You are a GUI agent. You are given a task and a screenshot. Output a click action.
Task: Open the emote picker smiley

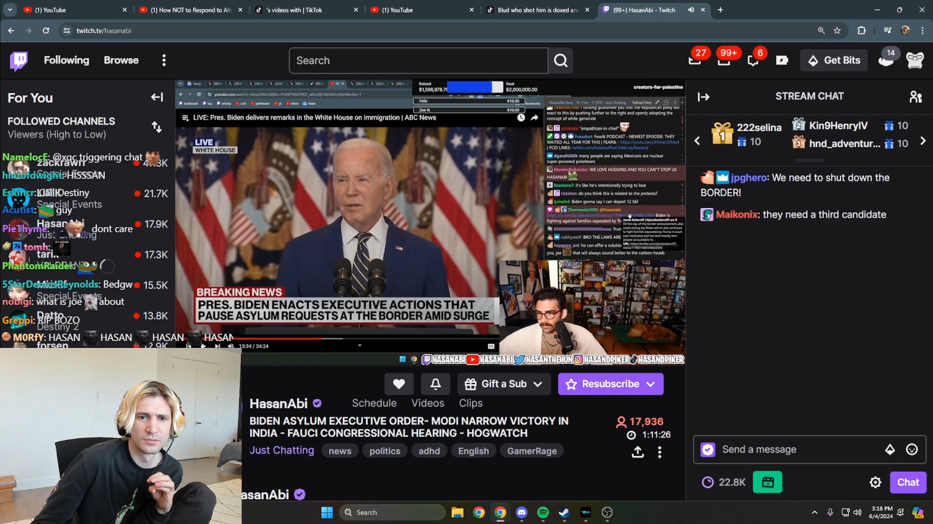(x=912, y=449)
